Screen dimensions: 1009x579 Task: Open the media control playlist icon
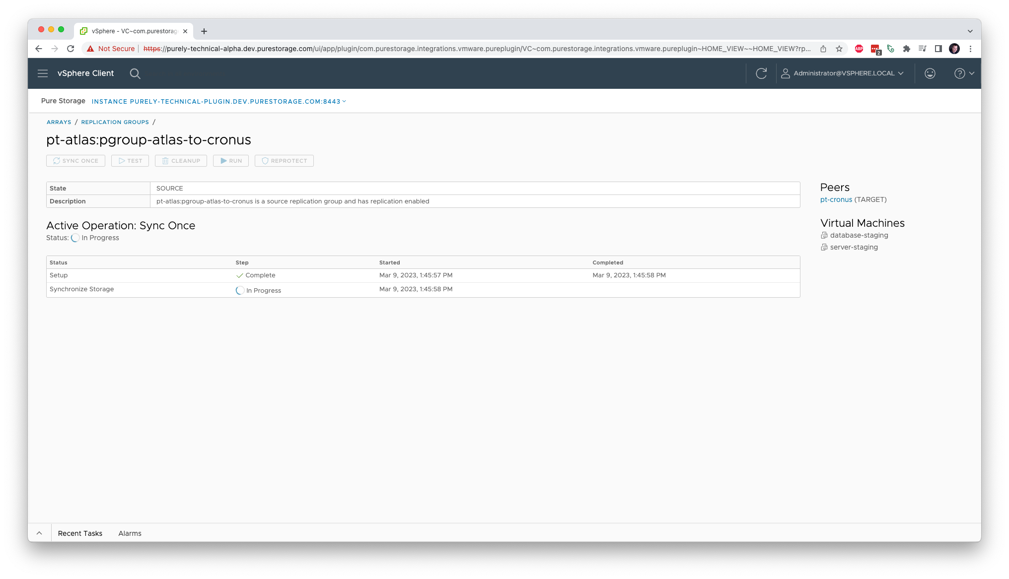point(923,49)
